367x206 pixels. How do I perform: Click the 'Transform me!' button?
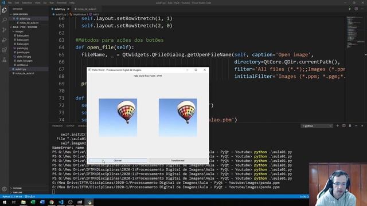coord(178,160)
